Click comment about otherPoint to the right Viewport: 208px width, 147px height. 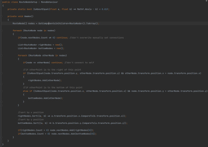coord(52,70)
